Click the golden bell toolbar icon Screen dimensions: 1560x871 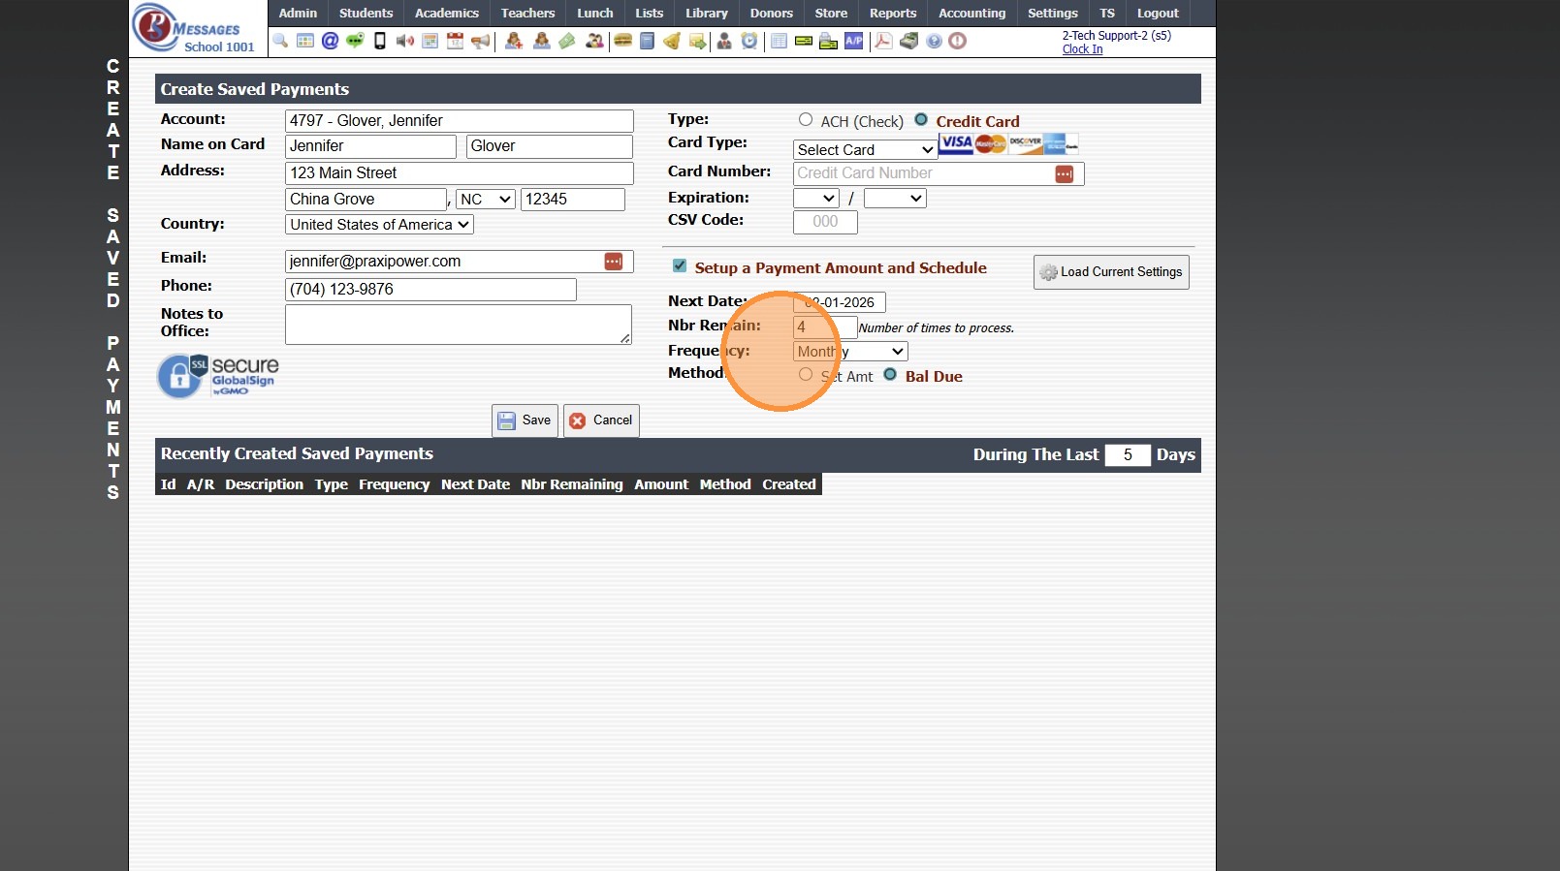(x=672, y=41)
